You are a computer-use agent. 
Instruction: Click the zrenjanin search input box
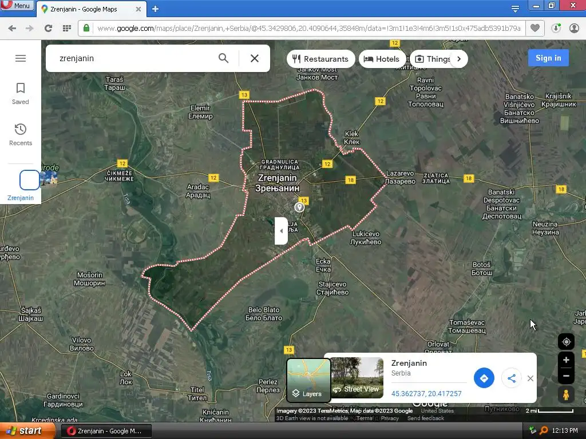(134, 58)
